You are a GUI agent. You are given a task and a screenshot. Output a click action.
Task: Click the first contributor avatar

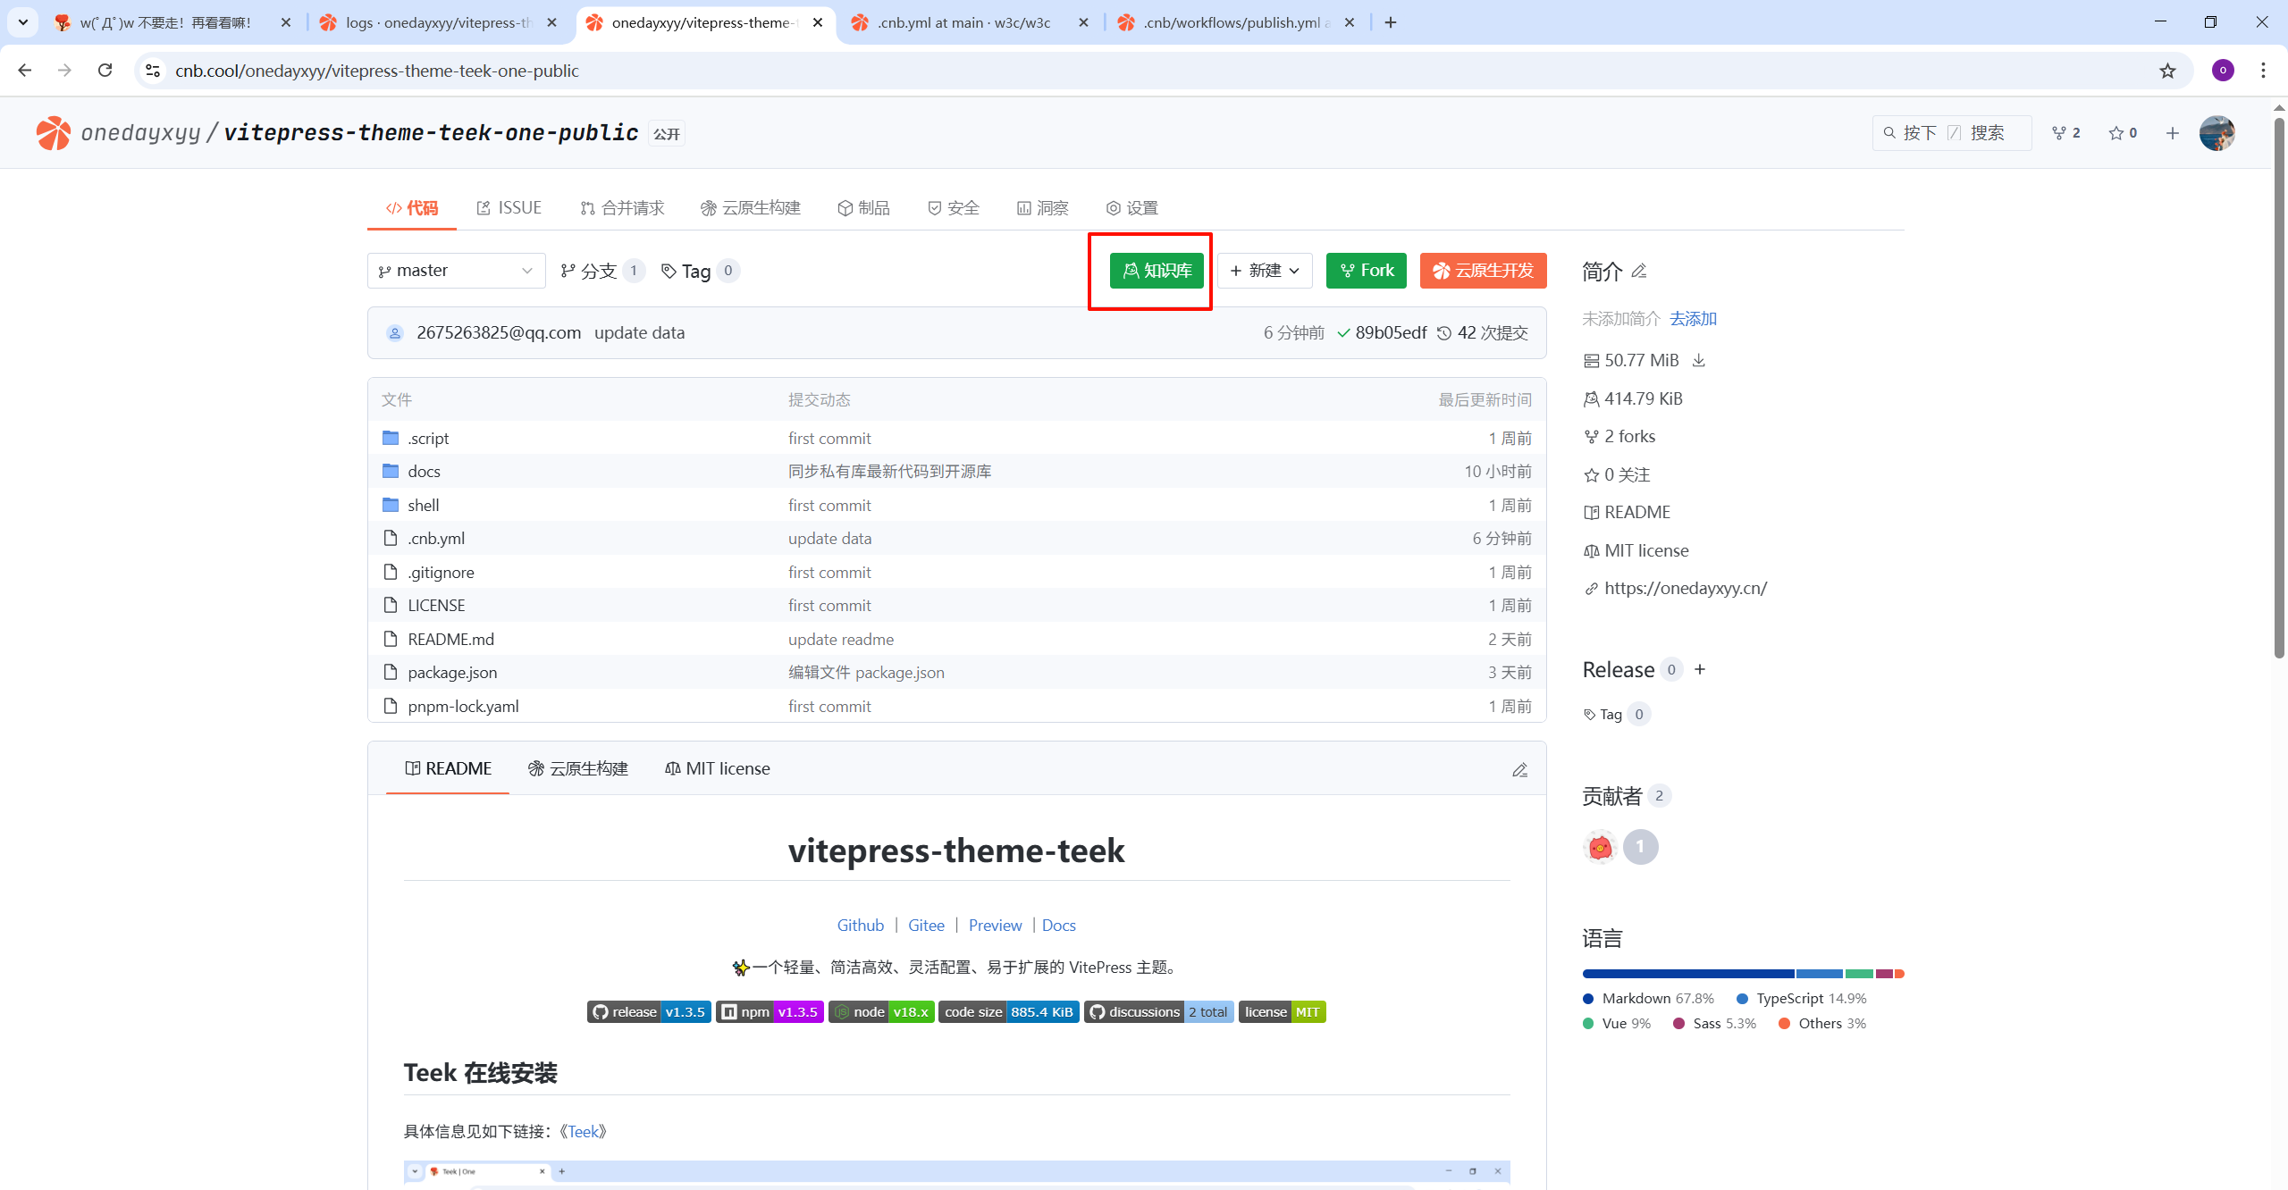click(1600, 847)
